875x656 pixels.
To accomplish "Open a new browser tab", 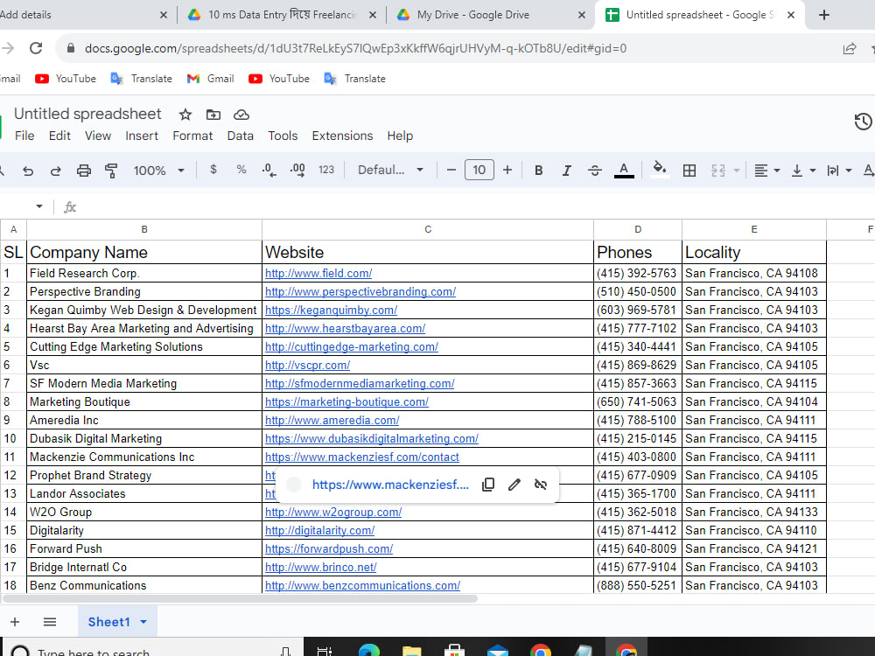I will pos(823,15).
